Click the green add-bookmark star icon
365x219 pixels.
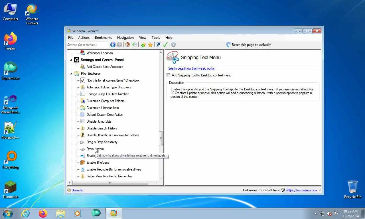143,45
